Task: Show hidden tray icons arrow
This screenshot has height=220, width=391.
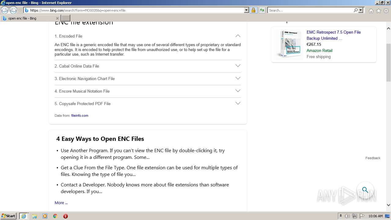Action: (341, 216)
